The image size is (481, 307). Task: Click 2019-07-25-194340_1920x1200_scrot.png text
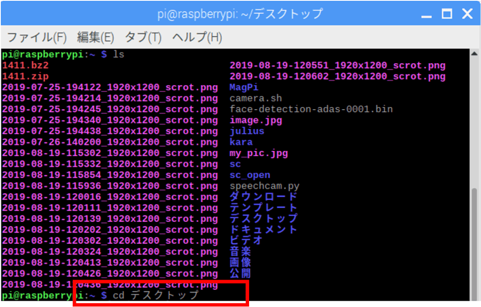coord(110,120)
